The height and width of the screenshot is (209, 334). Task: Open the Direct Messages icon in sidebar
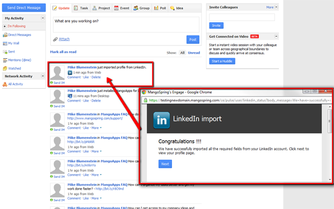pos(5,35)
